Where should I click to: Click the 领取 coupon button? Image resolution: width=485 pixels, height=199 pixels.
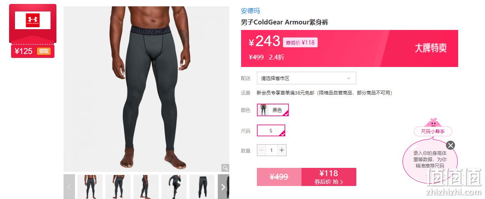(44, 51)
